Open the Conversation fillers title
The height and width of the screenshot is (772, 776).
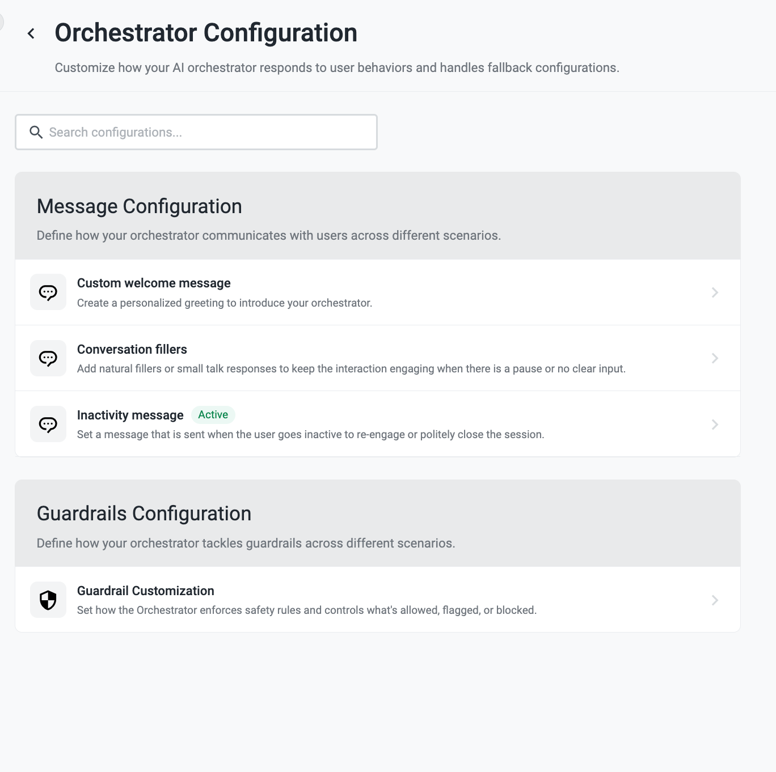click(x=132, y=349)
